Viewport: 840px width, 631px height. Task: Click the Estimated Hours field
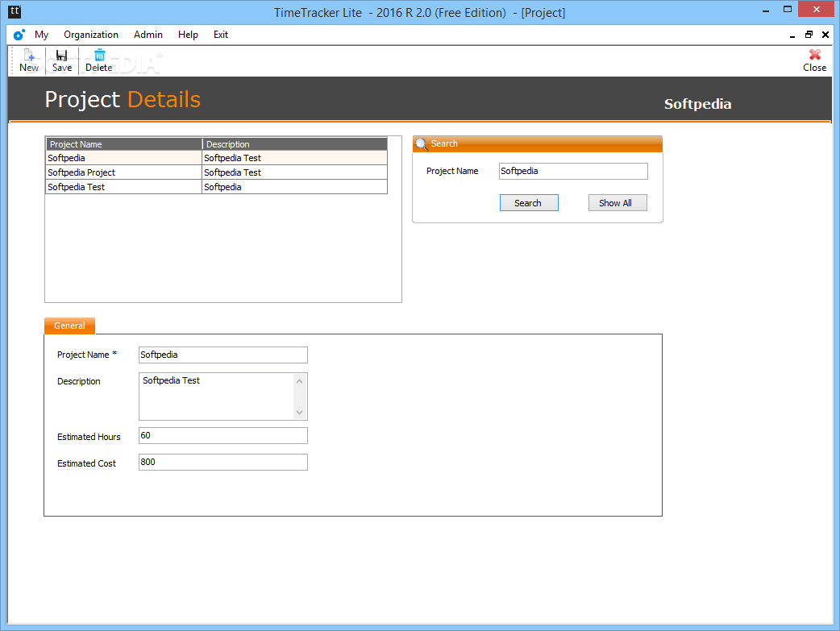[222, 435]
